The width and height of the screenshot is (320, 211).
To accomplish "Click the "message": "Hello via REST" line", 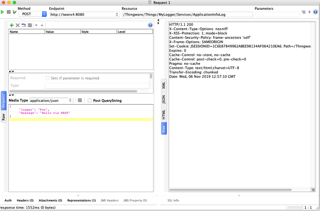I will pyautogui.click(x=45, y=113).
